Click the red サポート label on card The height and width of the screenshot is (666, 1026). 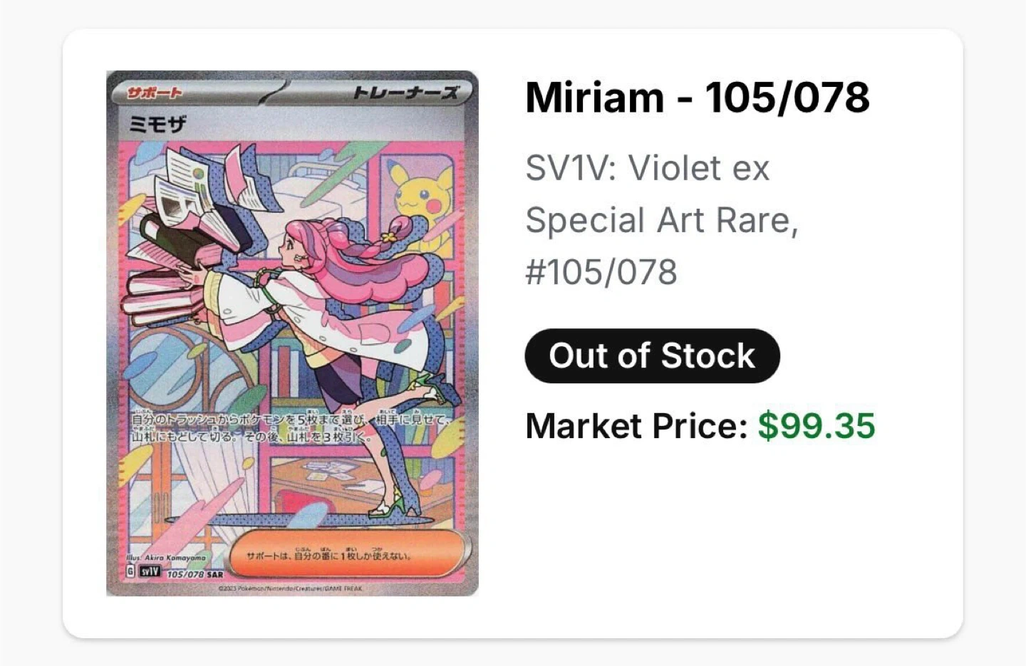(155, 93)
